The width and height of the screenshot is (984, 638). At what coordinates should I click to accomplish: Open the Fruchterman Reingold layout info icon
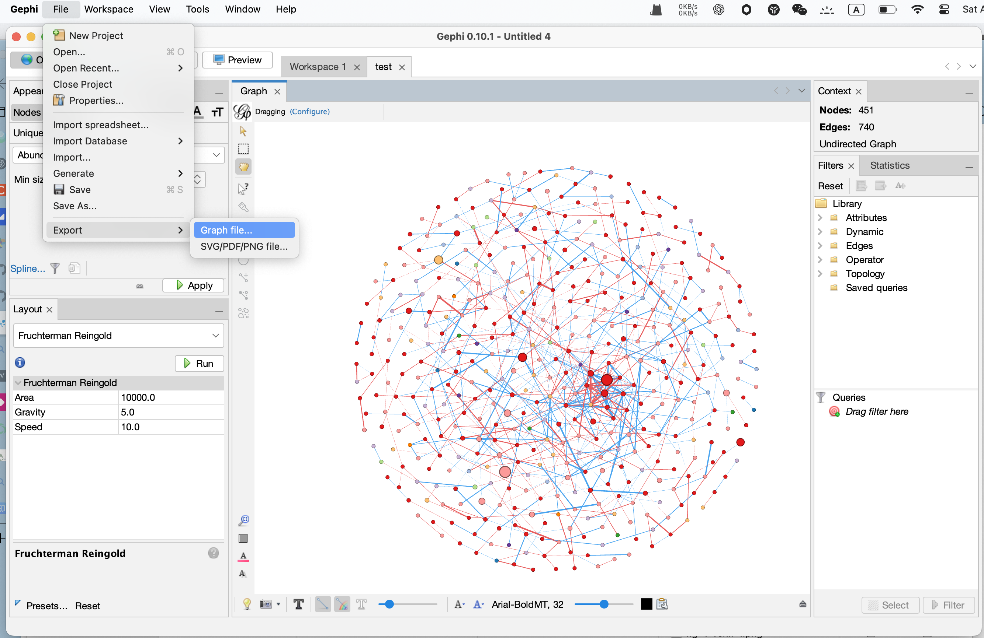[20, 362]
